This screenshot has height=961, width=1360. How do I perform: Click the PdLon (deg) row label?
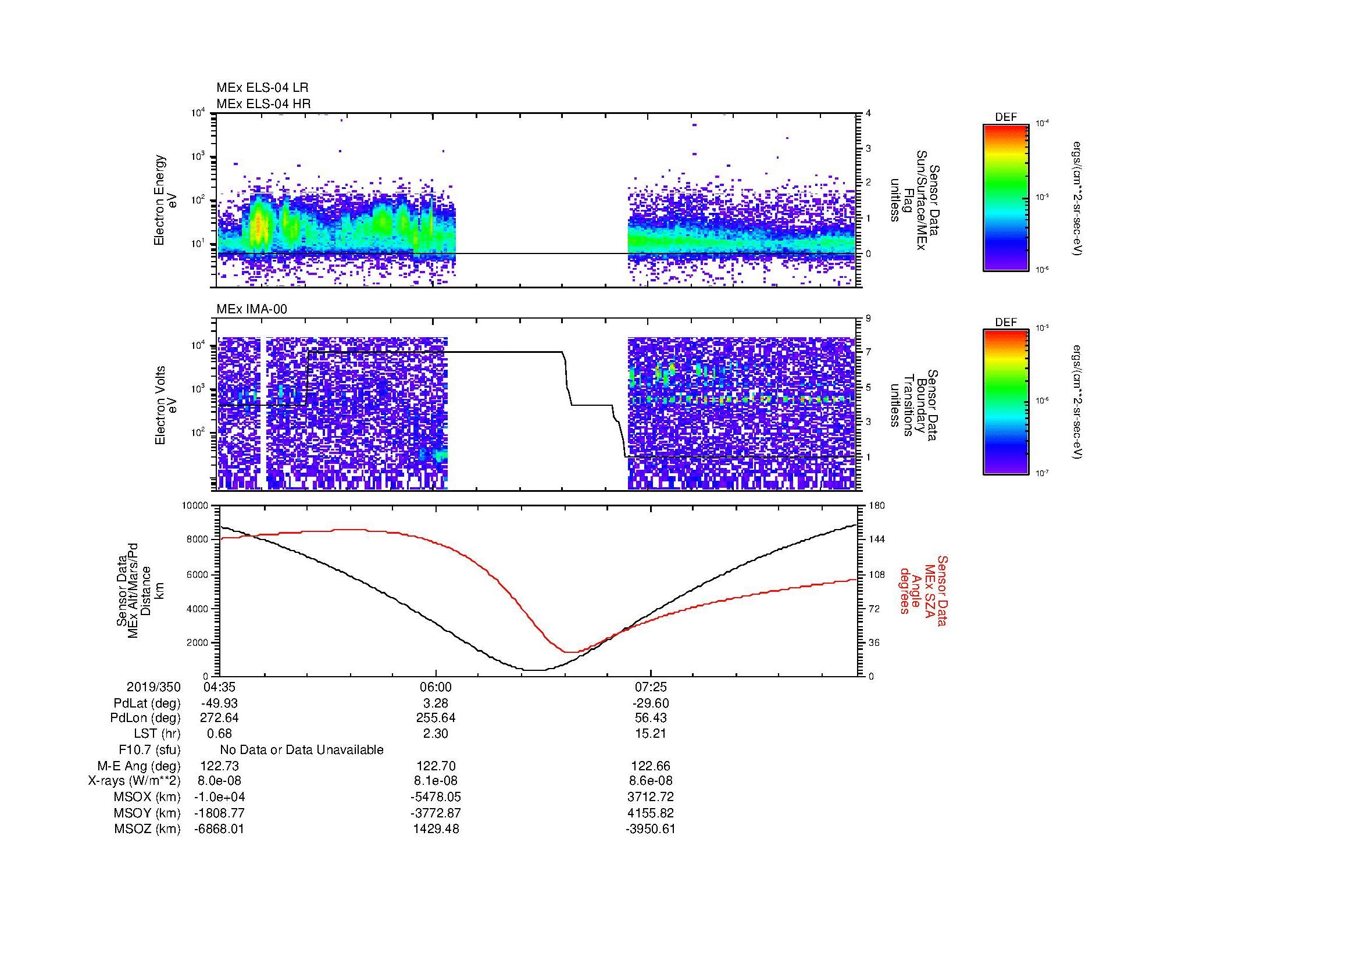[x=145, y=718]
